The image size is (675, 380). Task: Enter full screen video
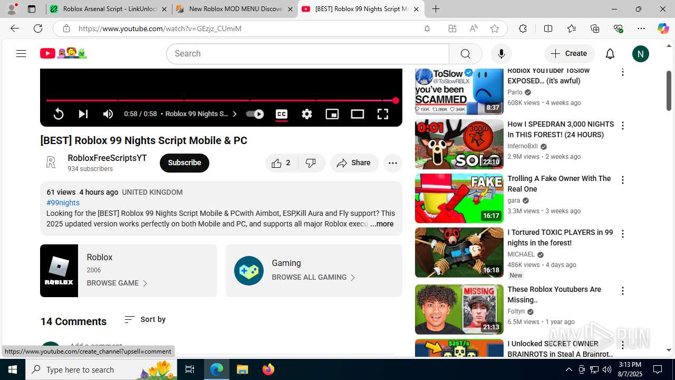(383, 114)
